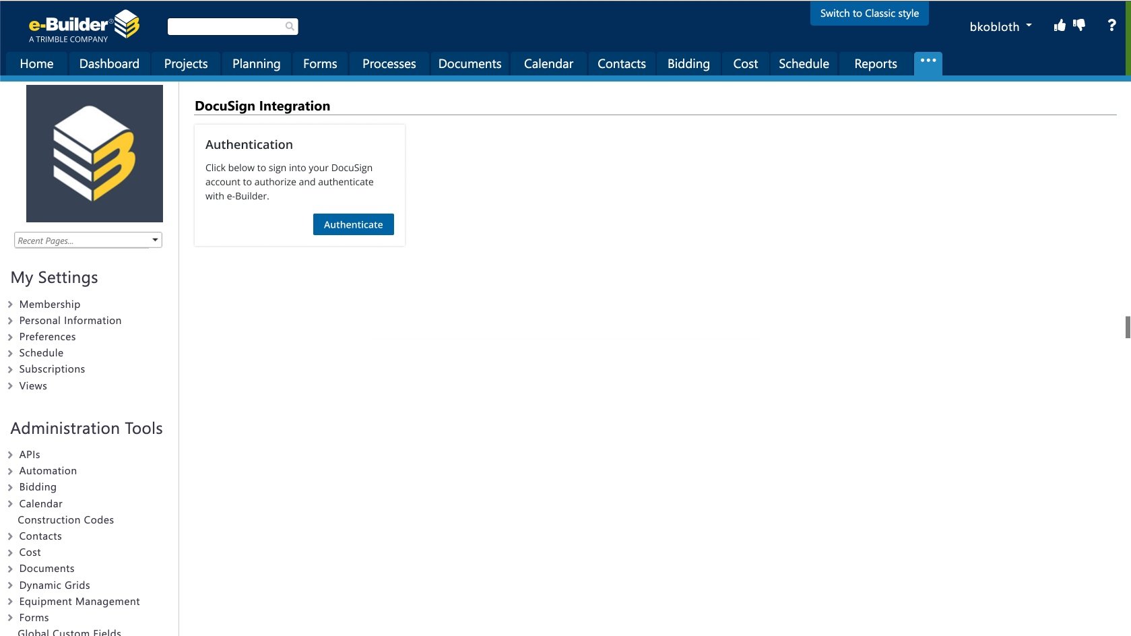Expand the APIs chevron
Viewport: 1131px width, 636px height.
point(10,455)
